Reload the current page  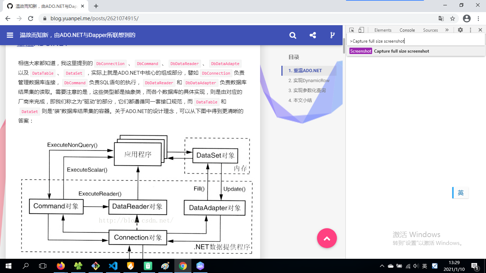[31, 18]
